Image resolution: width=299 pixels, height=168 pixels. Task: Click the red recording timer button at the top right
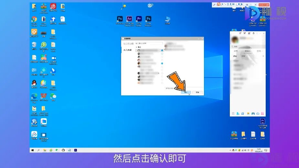(x=264, y=5)
